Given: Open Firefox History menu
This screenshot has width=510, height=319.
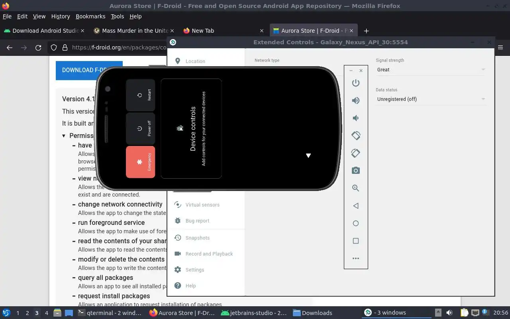Looking at the screenshot, I should tap(61, 16).
